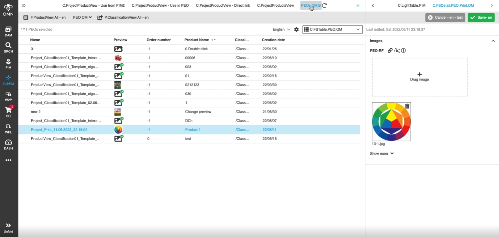Expand Show more under the image
This screenshot has height=237, width=499.
pyautogui.click(x=382, y=153)
